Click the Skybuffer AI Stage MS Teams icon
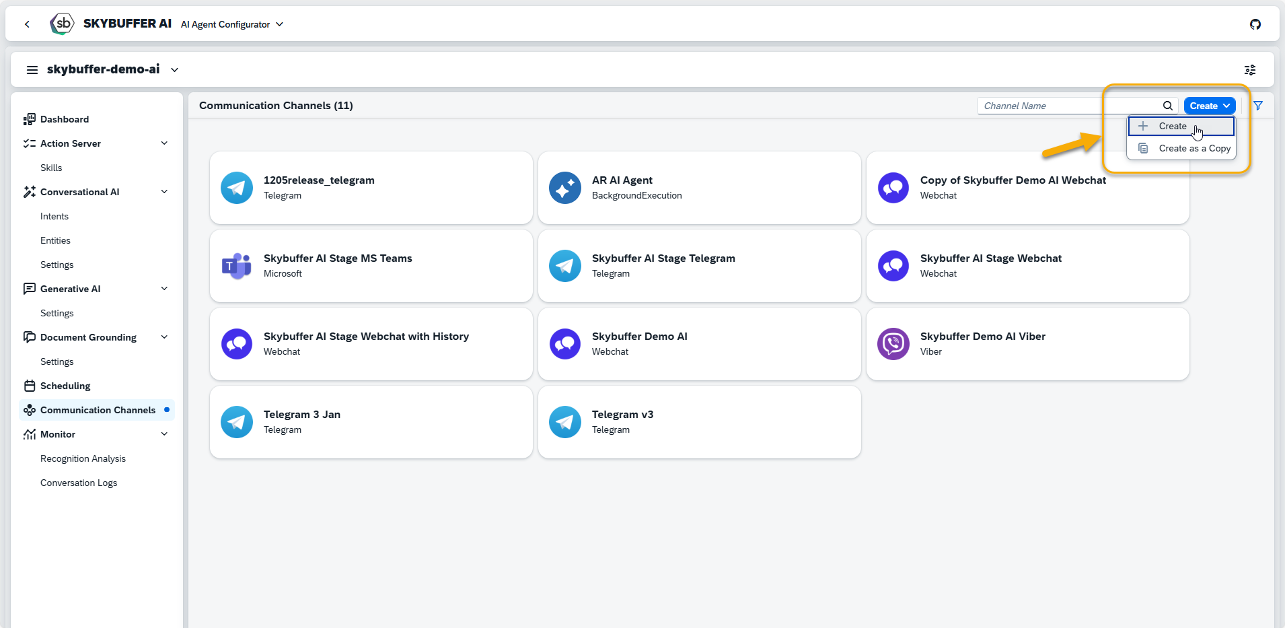1285x628 pixels. pos(237,266)
